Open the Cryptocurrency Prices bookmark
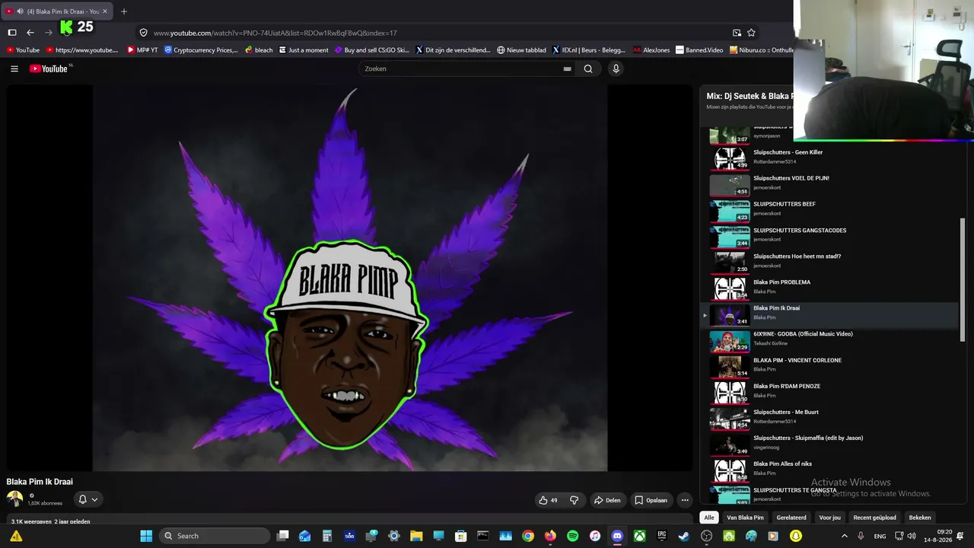This screenshot has height=548, width=974. [x=202, y=50]
